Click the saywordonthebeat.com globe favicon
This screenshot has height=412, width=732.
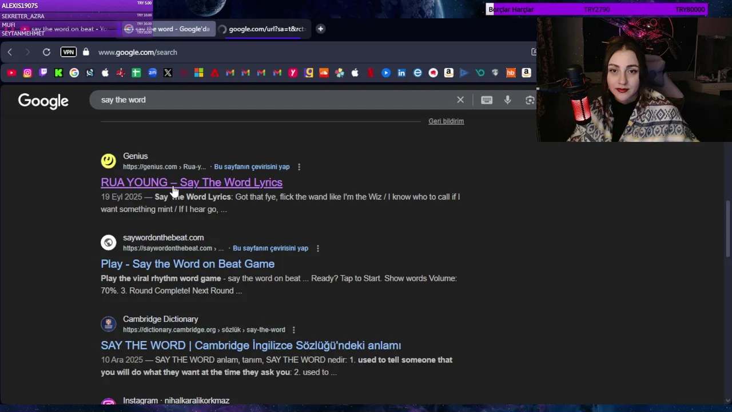(108, 243)
